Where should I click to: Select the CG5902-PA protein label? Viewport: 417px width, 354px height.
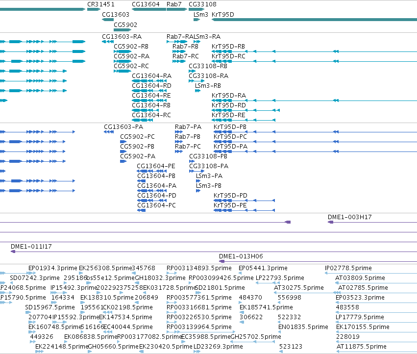(x=138, y=156)
